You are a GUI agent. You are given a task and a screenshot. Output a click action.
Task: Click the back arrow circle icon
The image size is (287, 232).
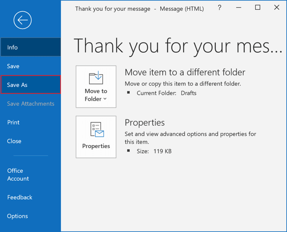[22, 20]
